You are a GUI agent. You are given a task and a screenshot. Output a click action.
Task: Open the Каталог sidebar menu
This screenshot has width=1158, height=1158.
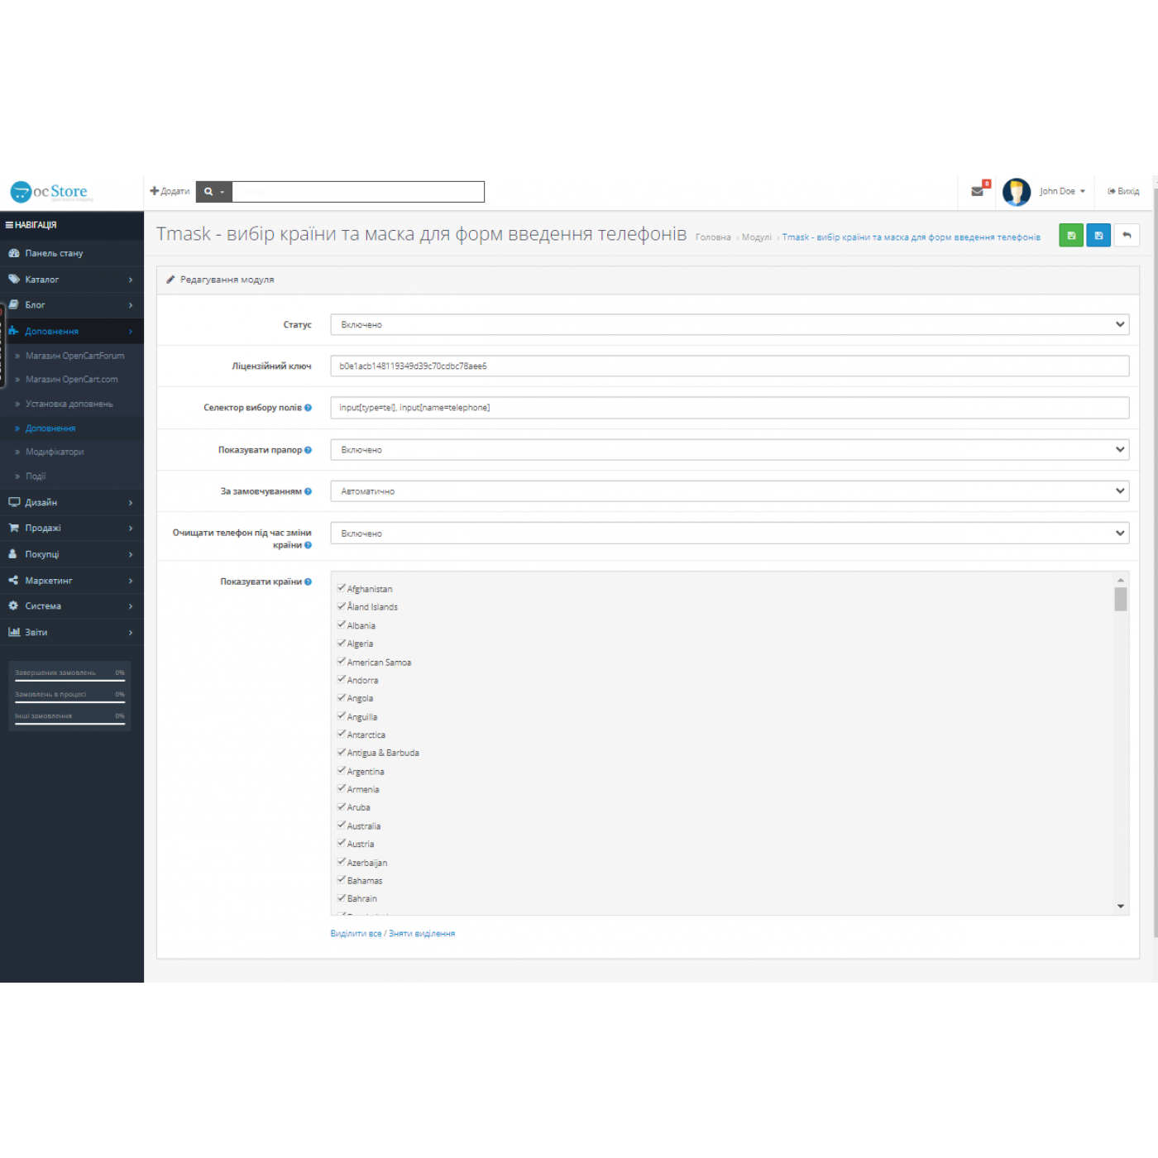pos(70,280)
